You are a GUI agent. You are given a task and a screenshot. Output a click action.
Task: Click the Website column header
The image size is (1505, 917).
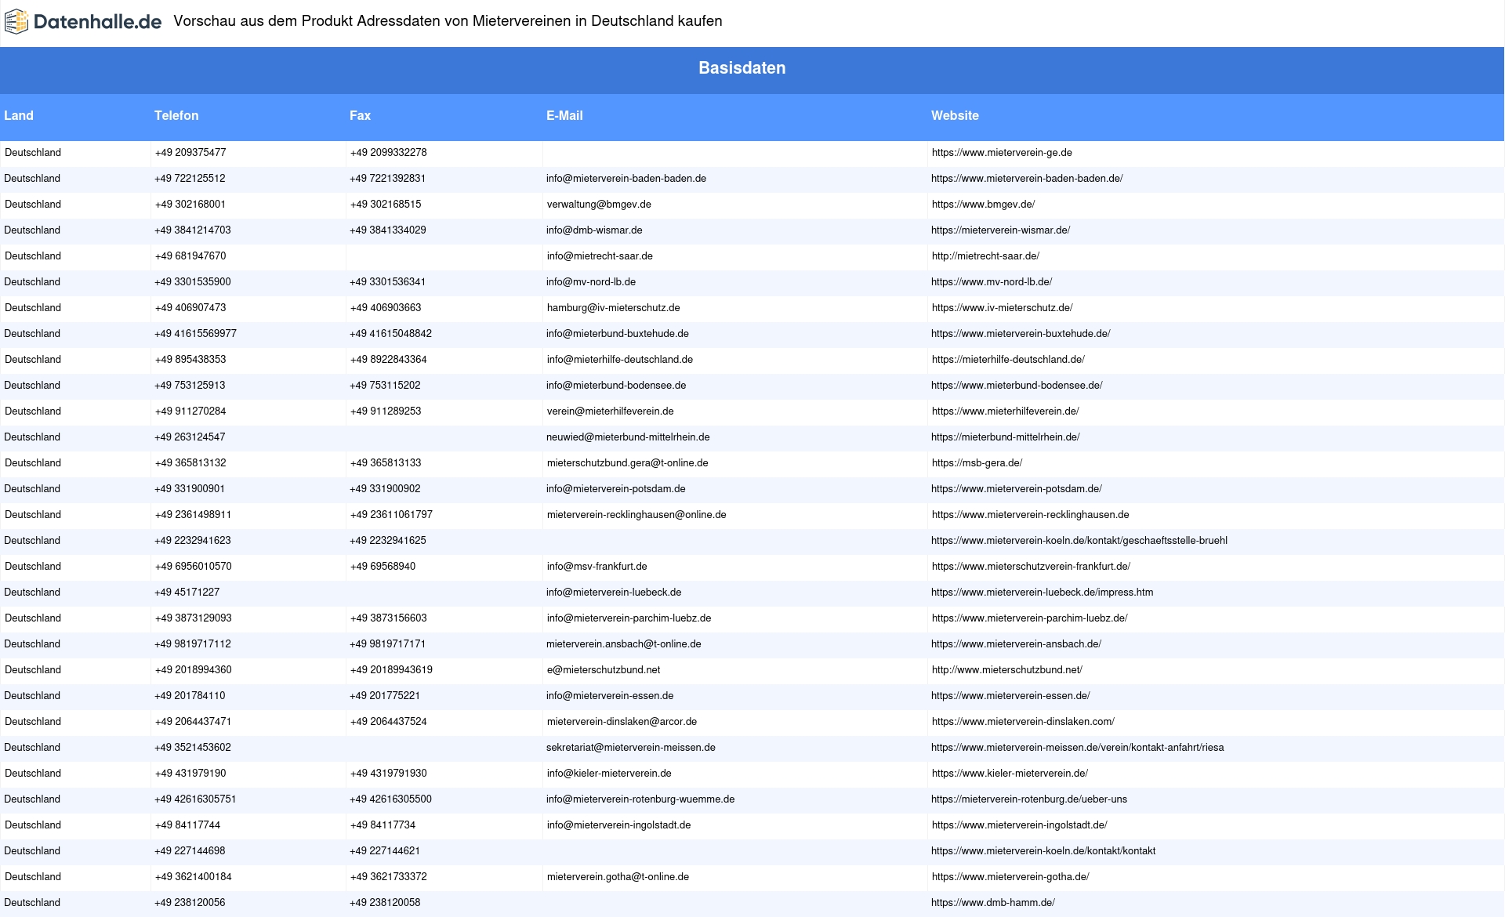click(x=955, y=115)
